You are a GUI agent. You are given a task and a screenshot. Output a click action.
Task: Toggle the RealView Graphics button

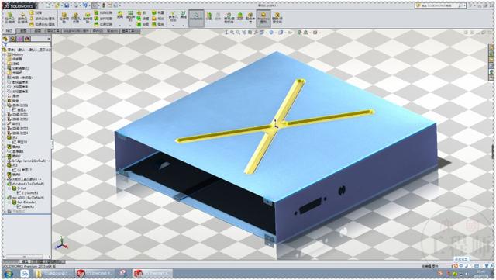(263, 18)
